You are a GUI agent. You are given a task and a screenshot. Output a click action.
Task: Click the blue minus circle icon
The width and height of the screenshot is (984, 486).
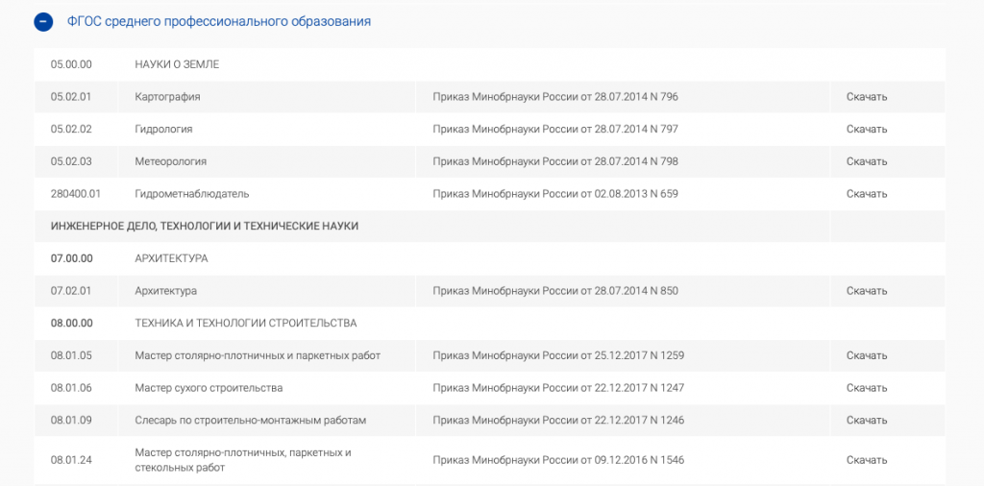pyautogui.click(x=43, y=21)
